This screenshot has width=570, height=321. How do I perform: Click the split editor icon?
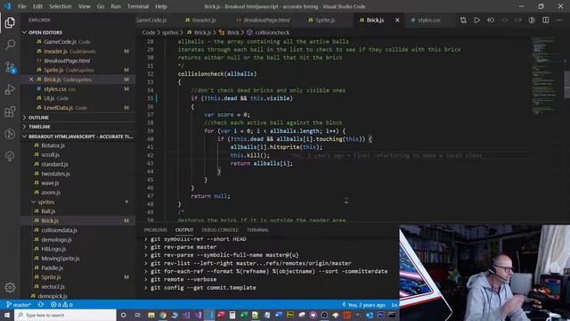point(545,21)
